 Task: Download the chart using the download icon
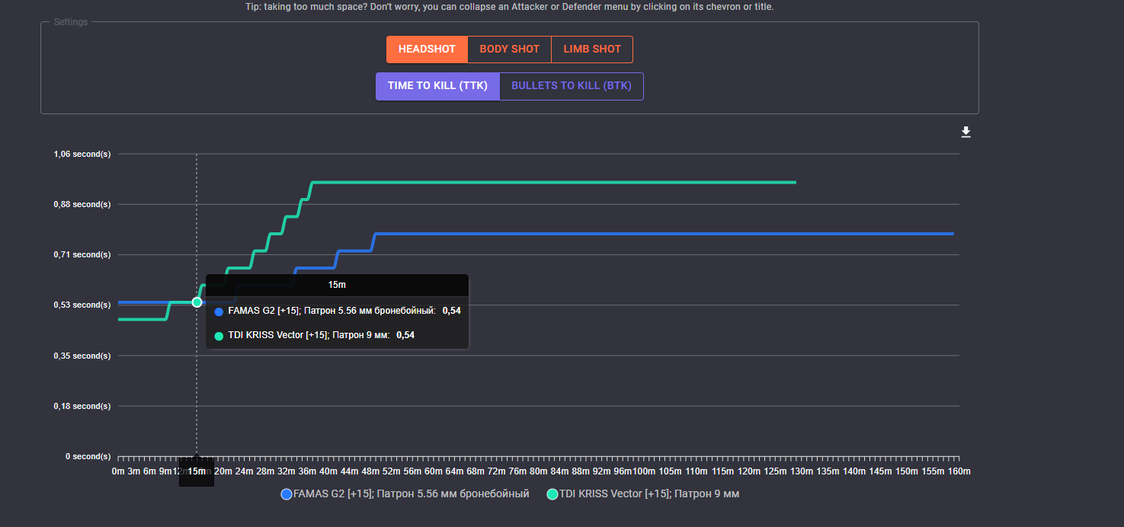(965, 133)
